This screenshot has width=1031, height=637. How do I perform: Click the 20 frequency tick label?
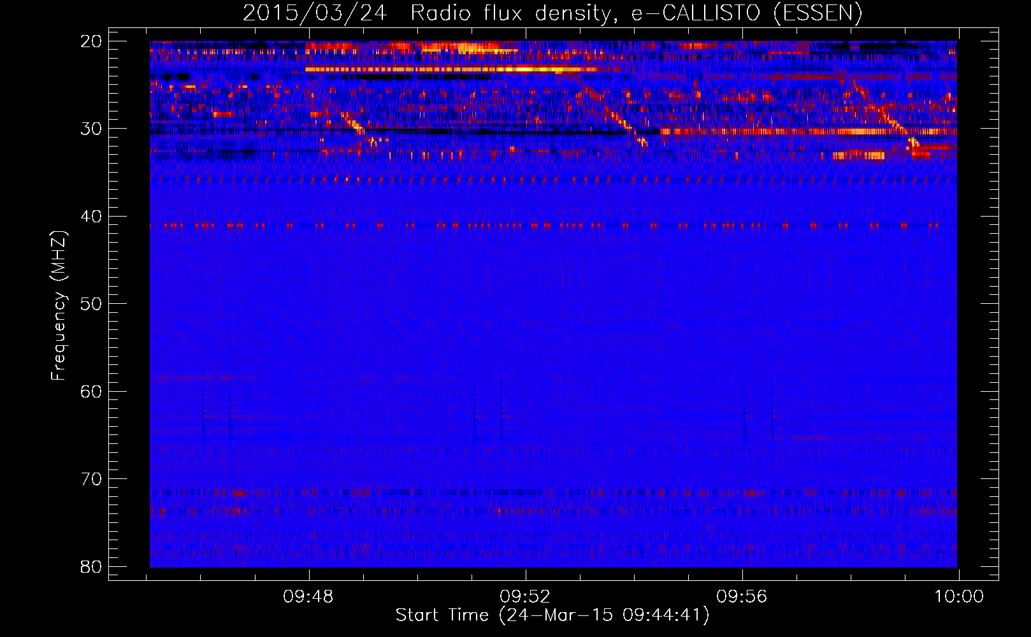[x=91, y=41]
